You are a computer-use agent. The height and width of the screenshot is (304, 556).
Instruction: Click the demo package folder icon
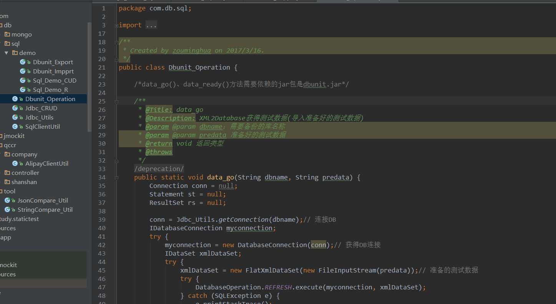click(x=15, y=53)
